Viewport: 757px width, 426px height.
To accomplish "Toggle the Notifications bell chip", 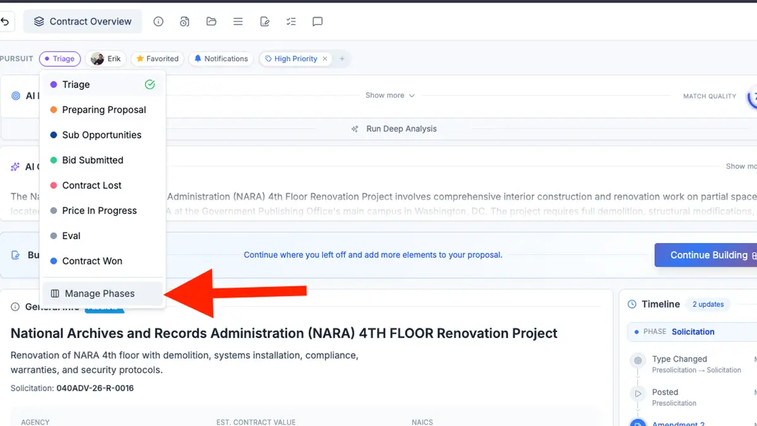I will tap(221, 59).
